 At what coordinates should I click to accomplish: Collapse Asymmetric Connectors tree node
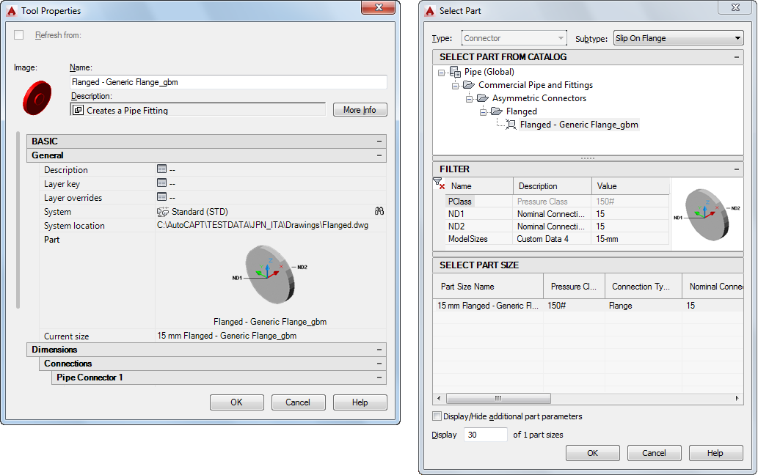[469, 99]
